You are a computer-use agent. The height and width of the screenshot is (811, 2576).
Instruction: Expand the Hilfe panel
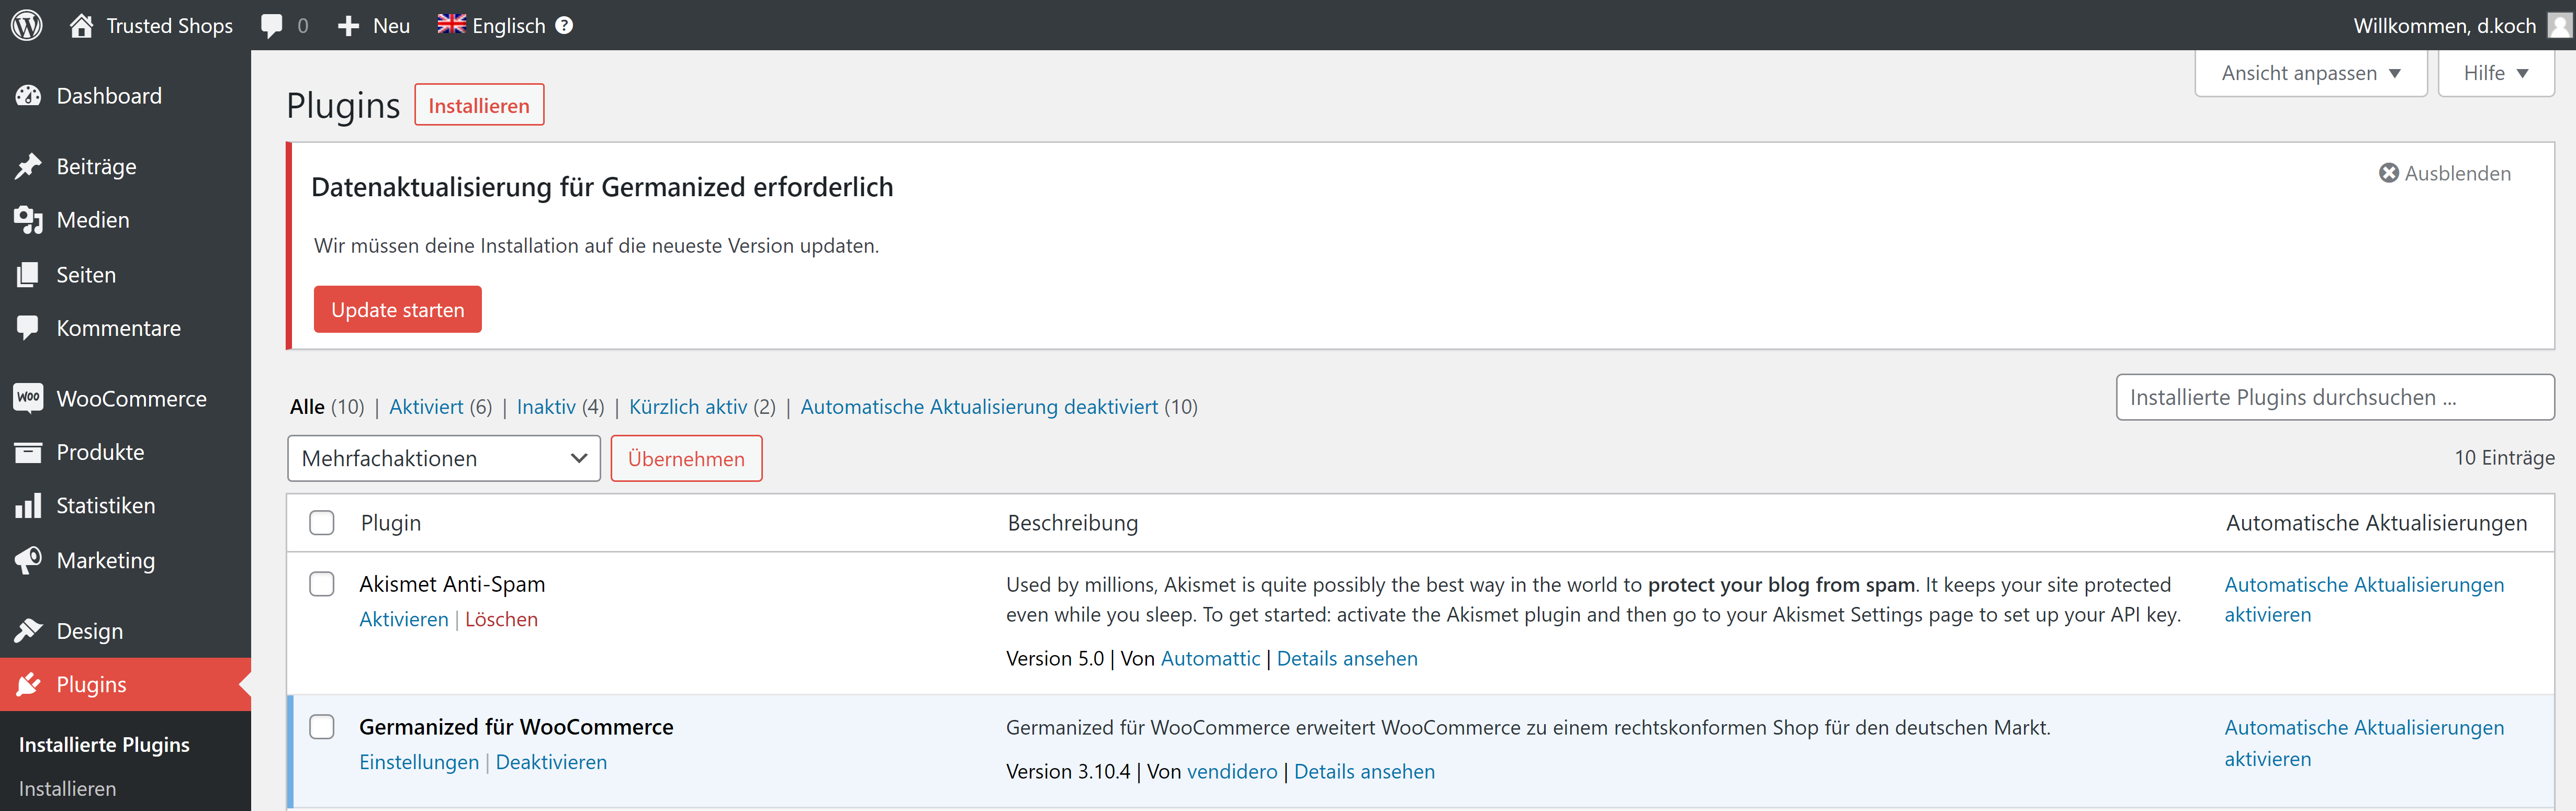[x=2496, y=73]
